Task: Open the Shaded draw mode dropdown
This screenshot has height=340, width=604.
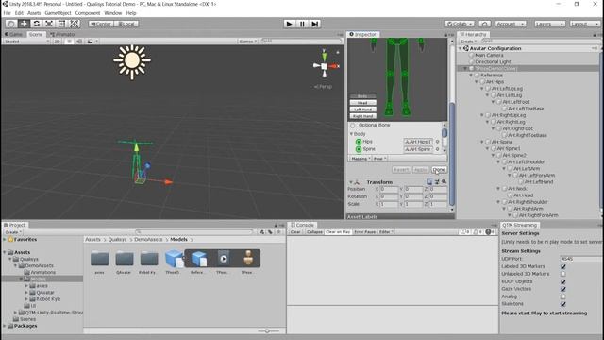Action: (x=26, y=42)
